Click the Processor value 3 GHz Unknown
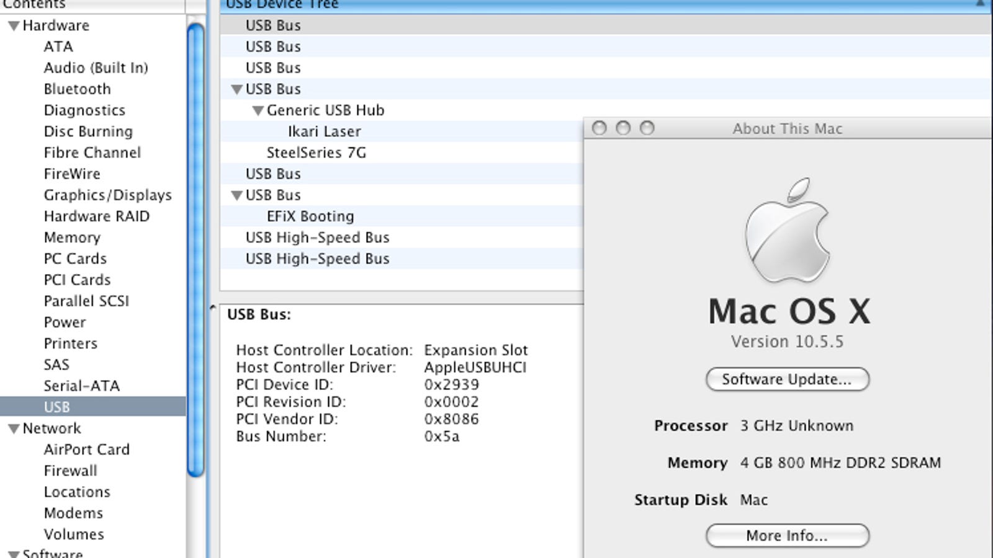 (796, 426)
